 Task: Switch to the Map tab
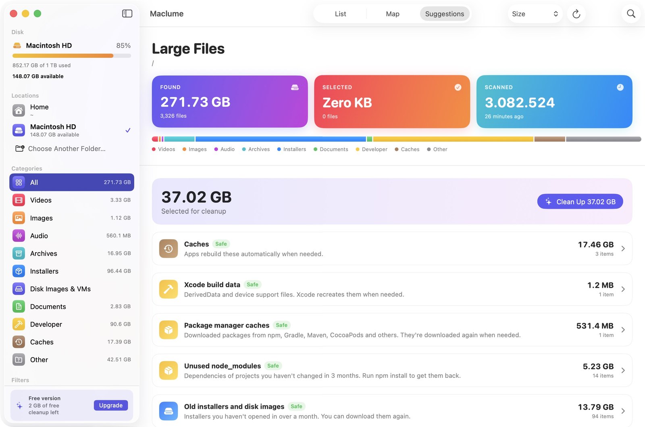[x=392, y=14]
